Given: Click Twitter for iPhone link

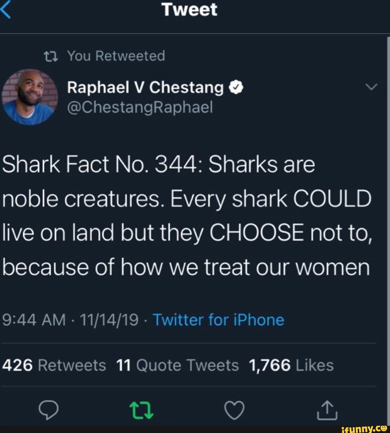Looking at the screenshot, I should click(x=218, y=320).
